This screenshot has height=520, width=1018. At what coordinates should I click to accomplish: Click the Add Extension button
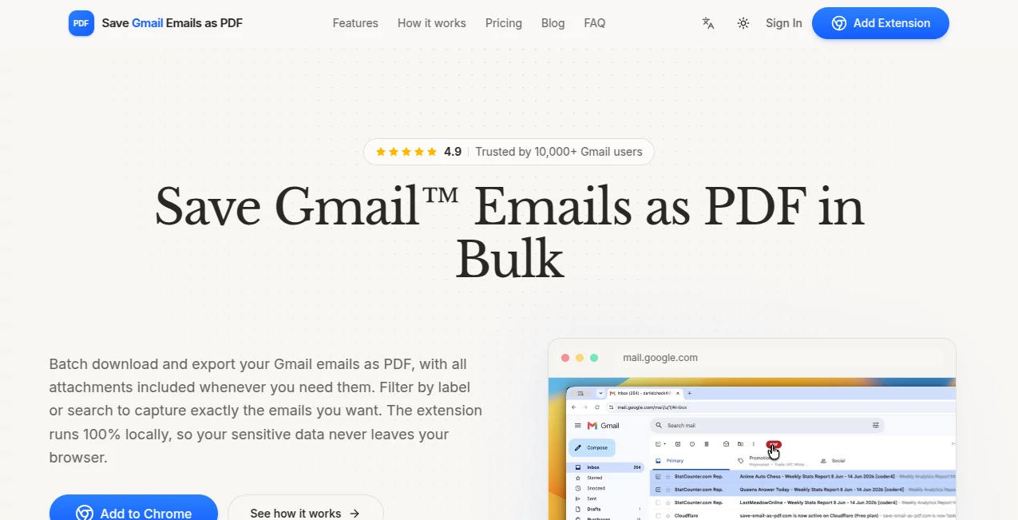(881, 23)
